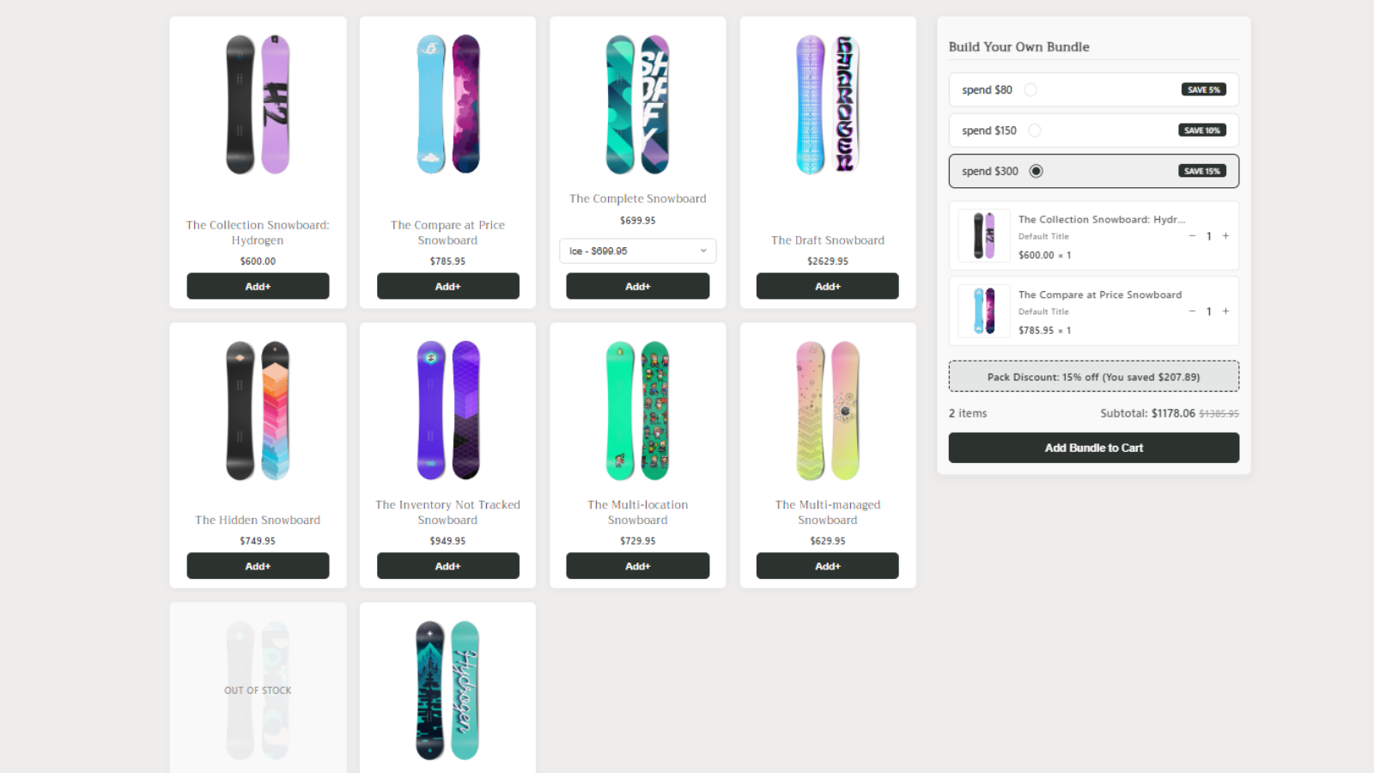1374x773 pixels.
Task: Add The Multi-managed Snowboard to the bundle
Action: pos(827,566)
